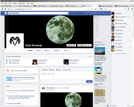Expand the More dropdown on profile tabs
This screenshot has height=107, width=134.
point(66,50)
